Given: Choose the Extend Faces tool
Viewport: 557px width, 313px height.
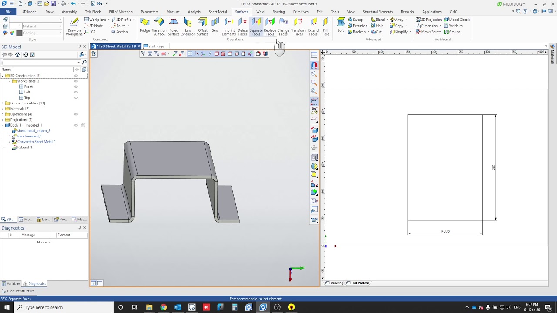Looking at the screenshot, I should 313,26.
